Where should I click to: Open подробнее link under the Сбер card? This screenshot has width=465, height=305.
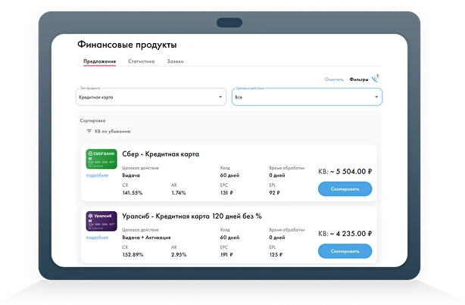click(x=97, y=176)
